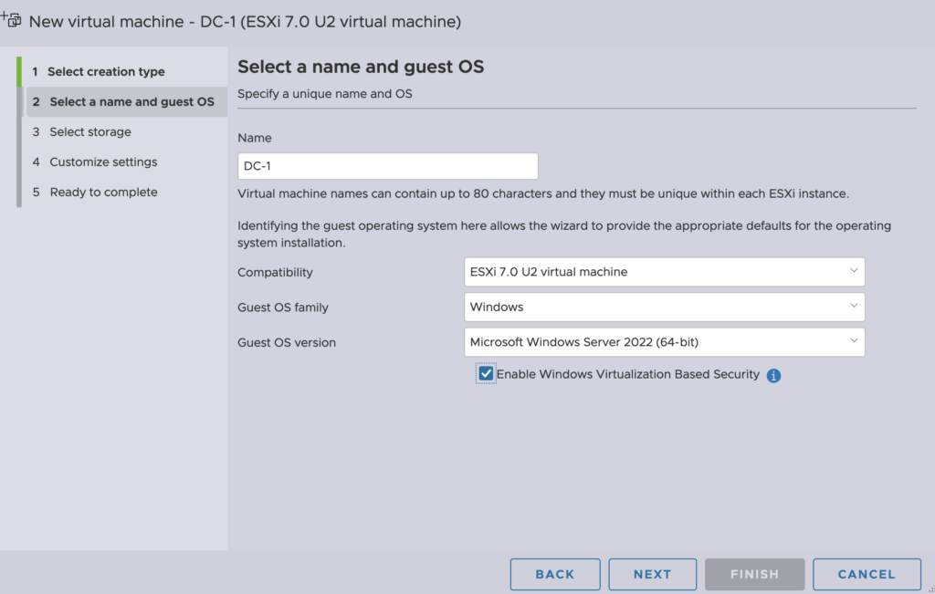Select step 5 Ready to complete
Screen dimensions: 935x594
click(103, 193)
